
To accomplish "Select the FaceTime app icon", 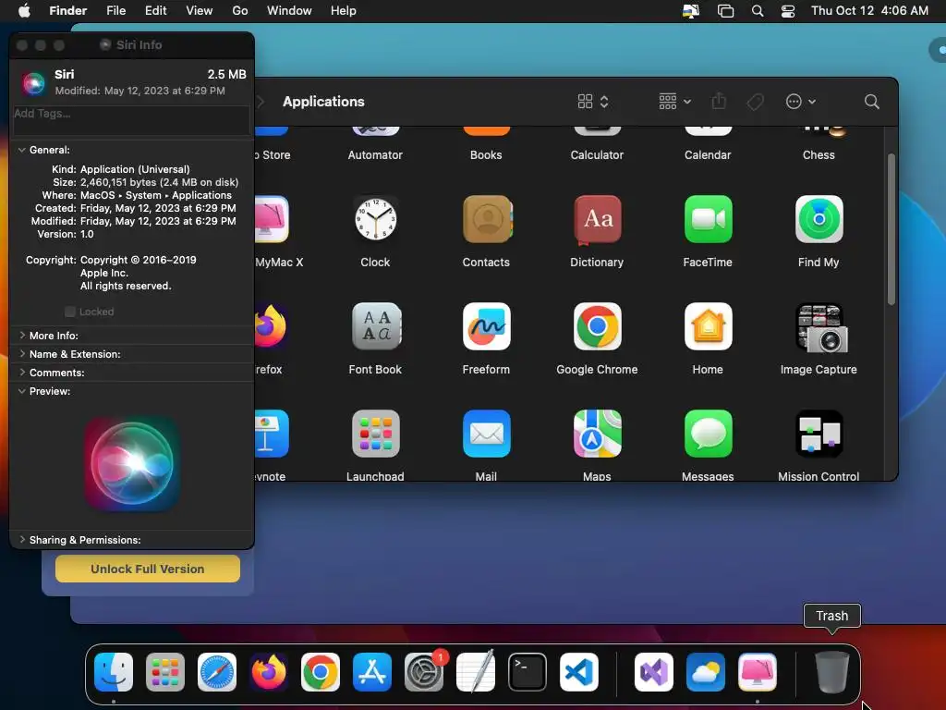I will 709,219.
